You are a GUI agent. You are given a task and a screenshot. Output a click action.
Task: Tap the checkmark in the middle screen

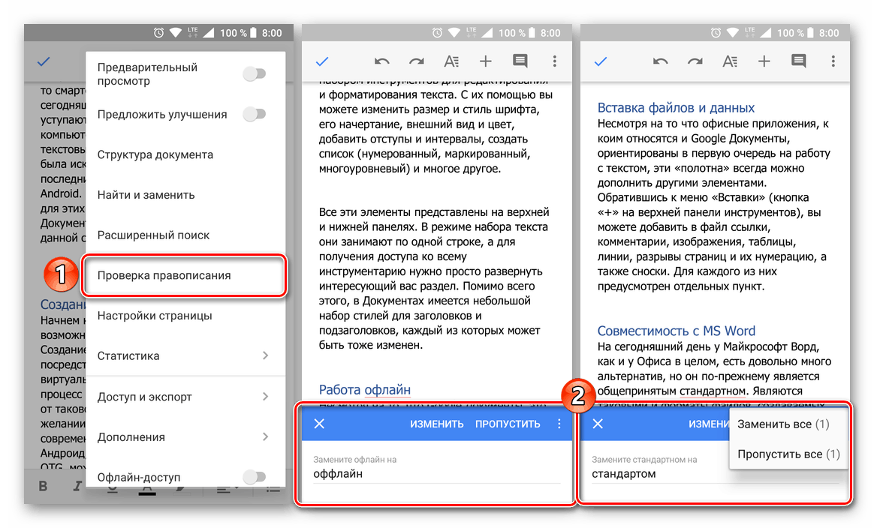tap(322, 61)
